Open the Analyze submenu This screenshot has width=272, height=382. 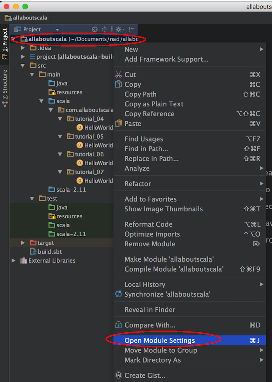coord(190,168)
